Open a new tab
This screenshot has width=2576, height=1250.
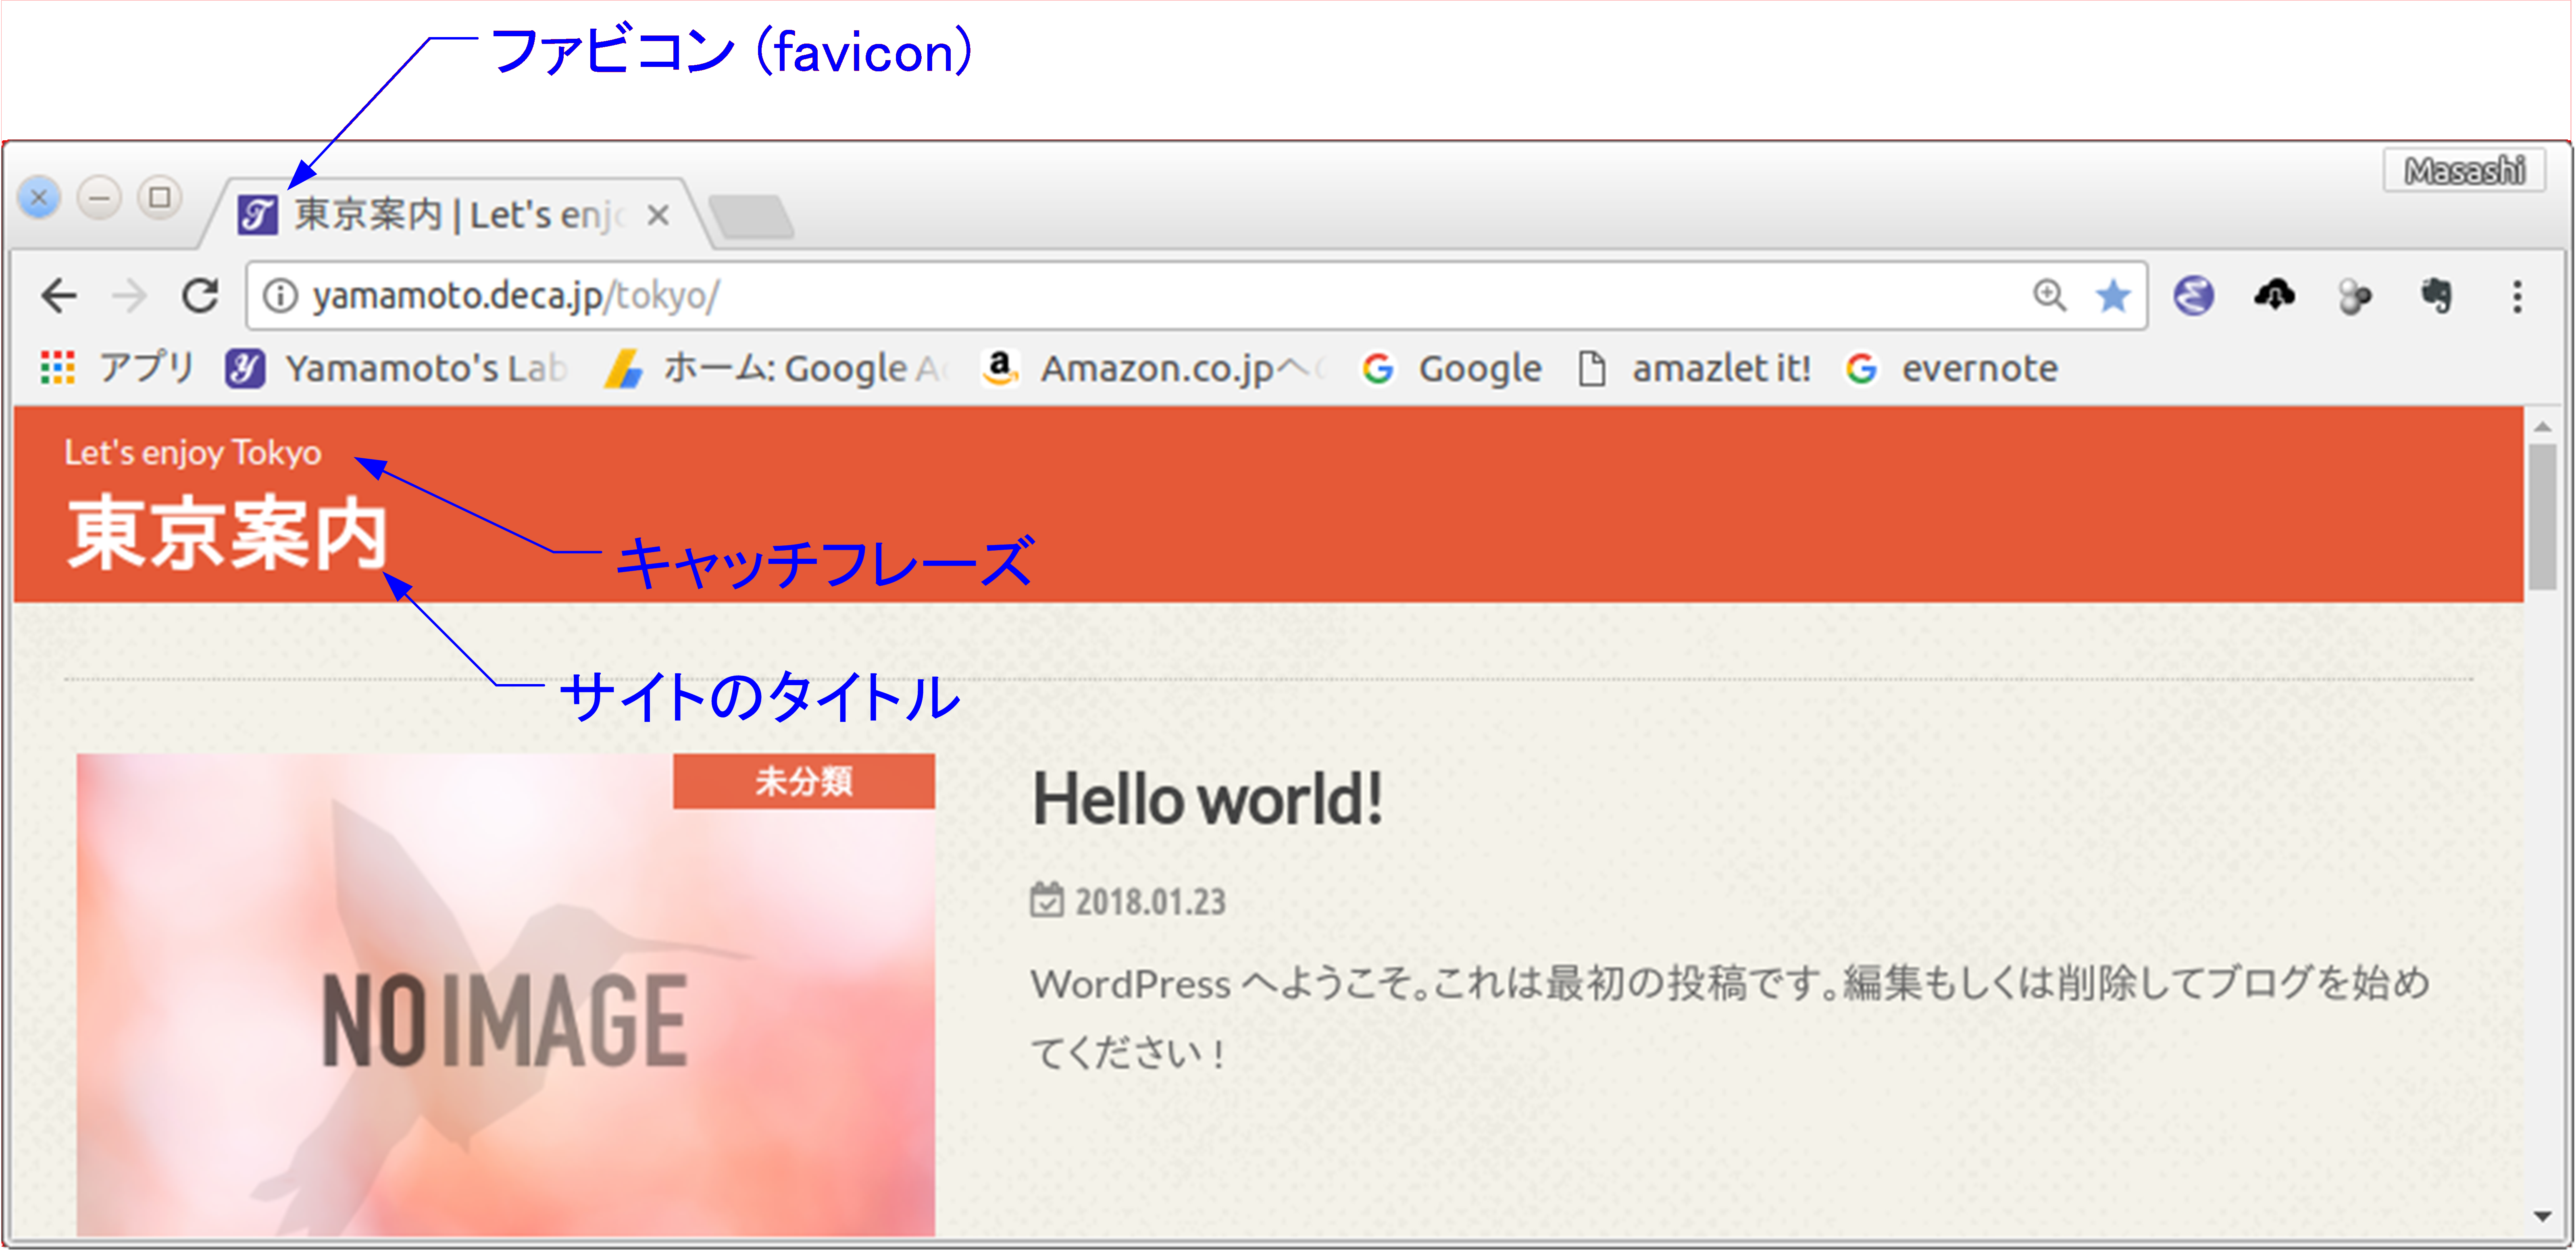(x=751, y=216)
